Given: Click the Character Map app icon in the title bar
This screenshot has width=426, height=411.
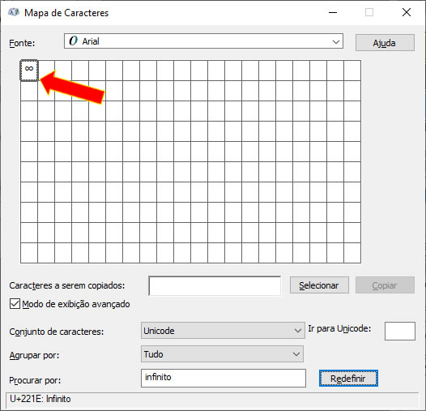Looking at the screenshot, I should pyautogui.click(x=14, y=12).
